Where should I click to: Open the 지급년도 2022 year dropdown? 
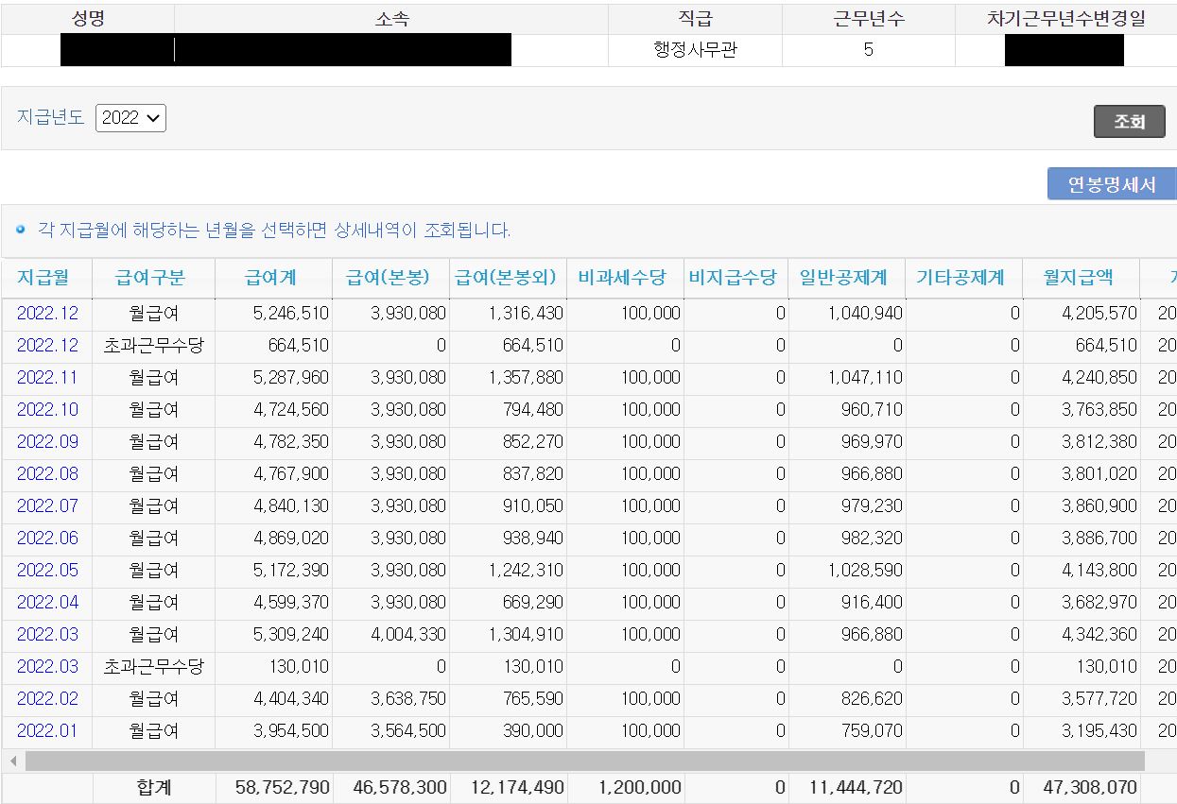pyautogui.click(x=130, y=118)
